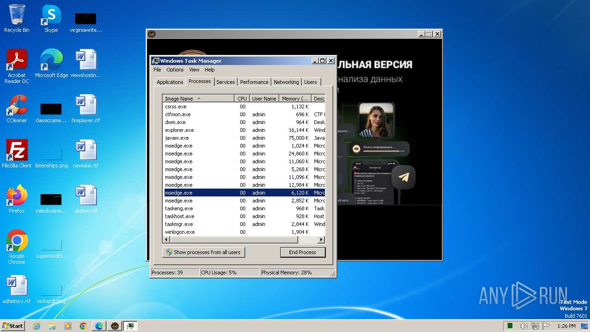Select the fireplayer.rtf desktop file
The height and width of the screenshot is (332, 590).
(86, 109)
